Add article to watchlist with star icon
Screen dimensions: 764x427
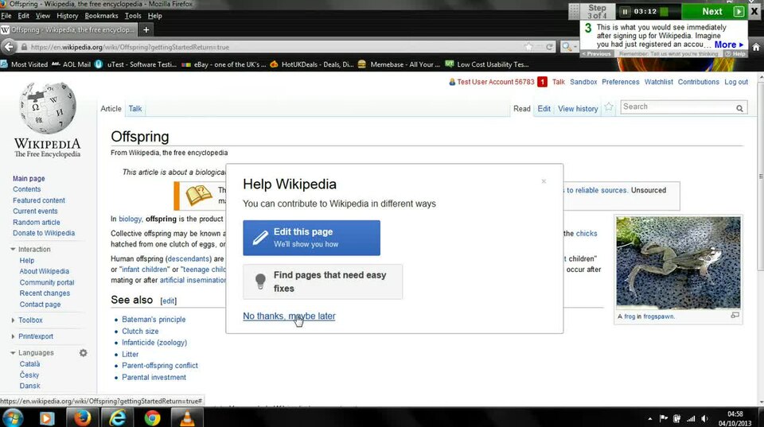[609, 107]
